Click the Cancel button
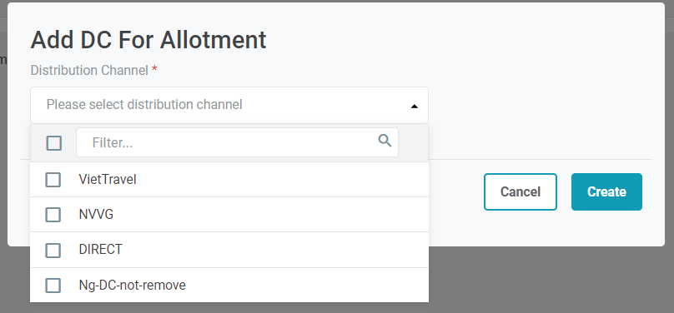The width and height of the screenshot is (674, 313). tap(521, 191)
